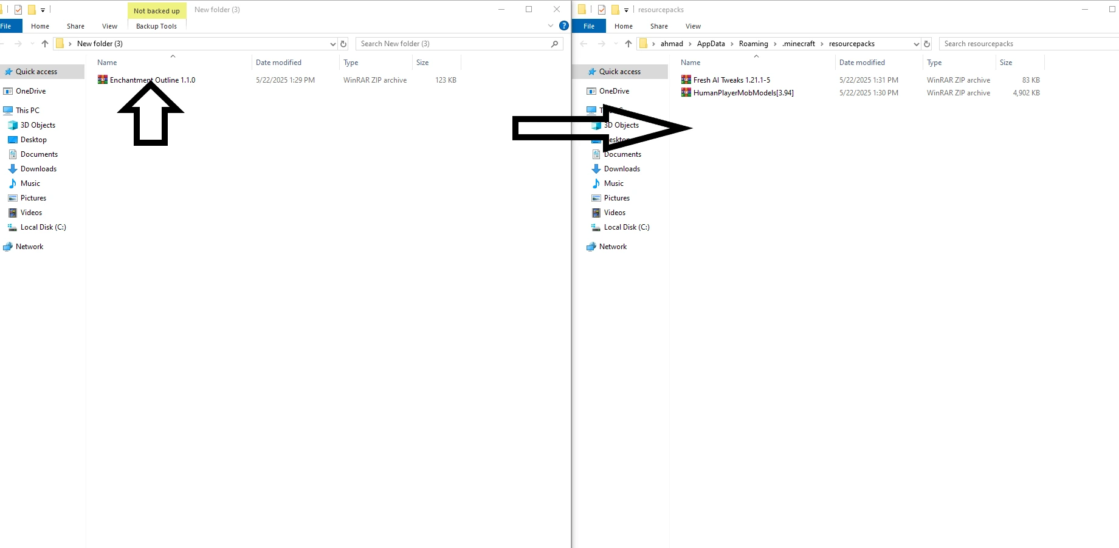This screenshot has width=1119, height=548.
Task: Open the Help question mark icon in New folder window
Action: click(x=564, y=26)
